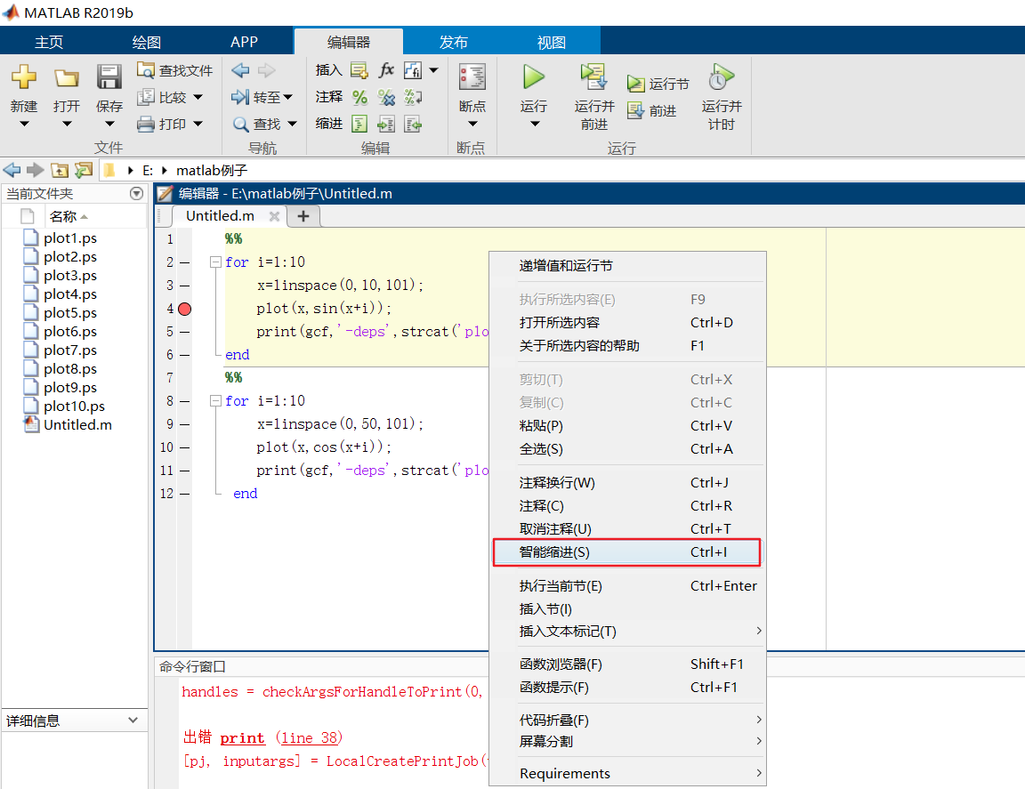
Task: Click the 转至 (Go To) icon
Action: 240,97
